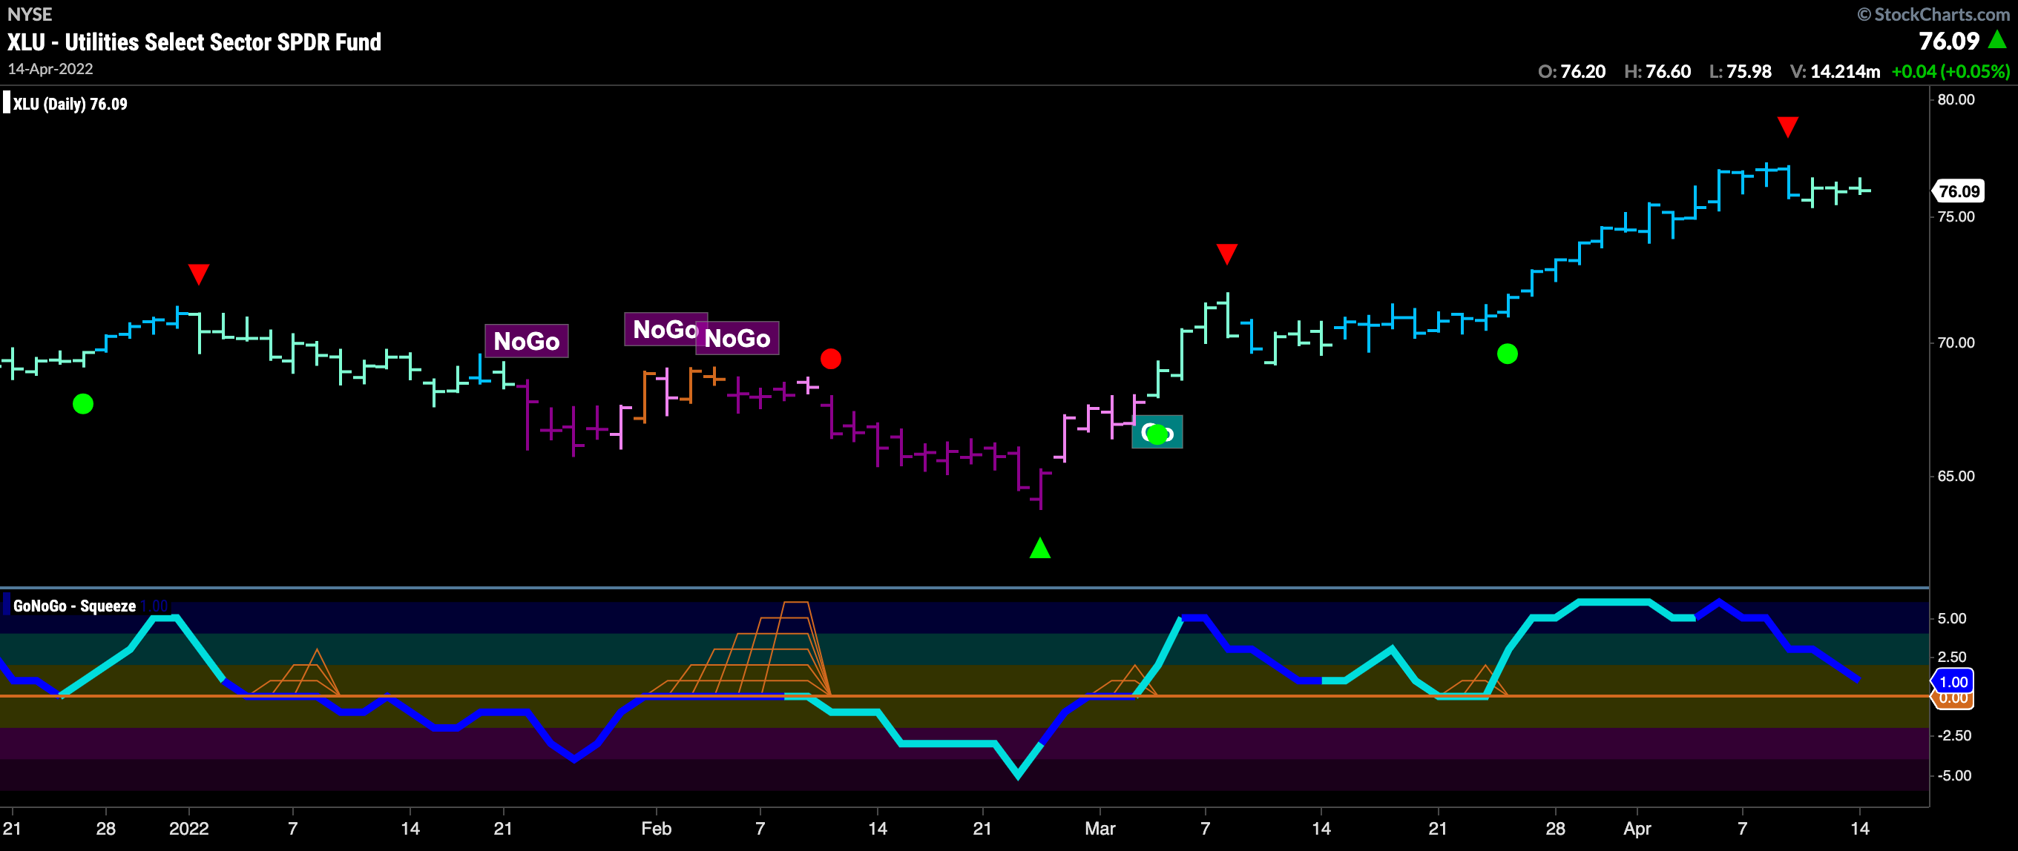Click the low value L: 75.98
Image resolution: width=2018 pixels, height=851 pixels.
click(1740, 71)
